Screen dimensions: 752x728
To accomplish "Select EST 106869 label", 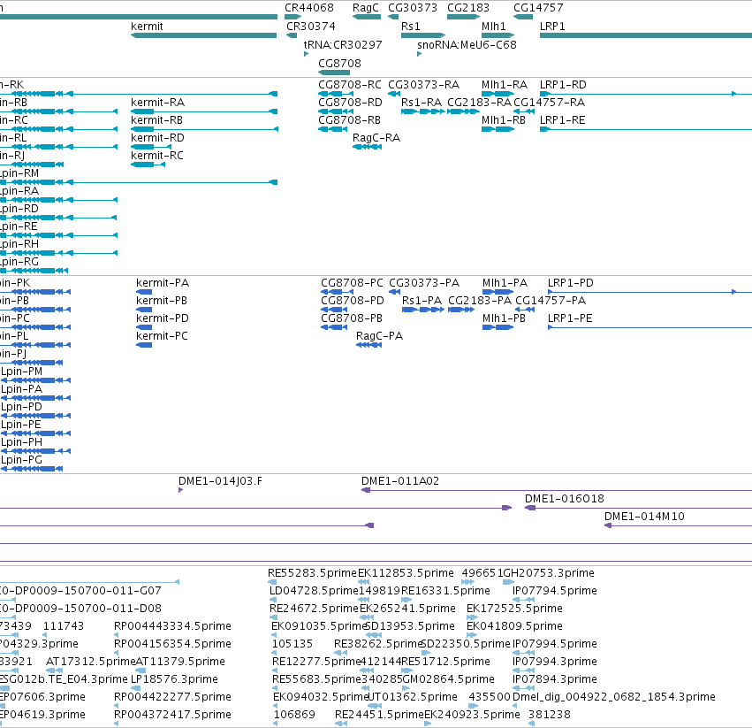I will click(294, 715).
